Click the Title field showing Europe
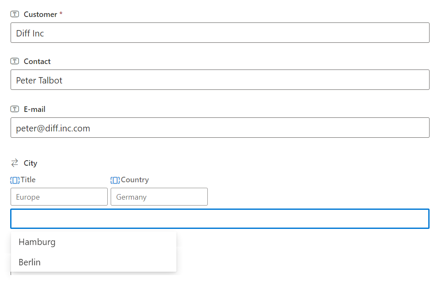The height and width of the screenshot is (295, 441). pyautogui.click(x=59, y=197)
